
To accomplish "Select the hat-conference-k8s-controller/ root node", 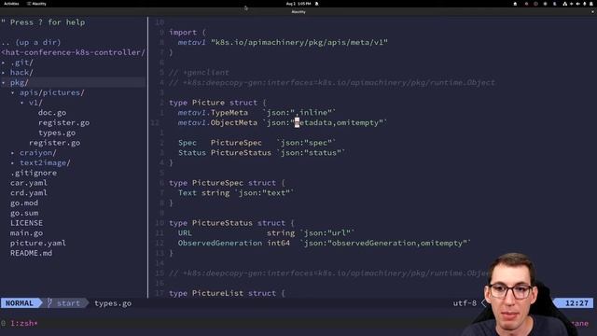I will [x=73, y=52].
